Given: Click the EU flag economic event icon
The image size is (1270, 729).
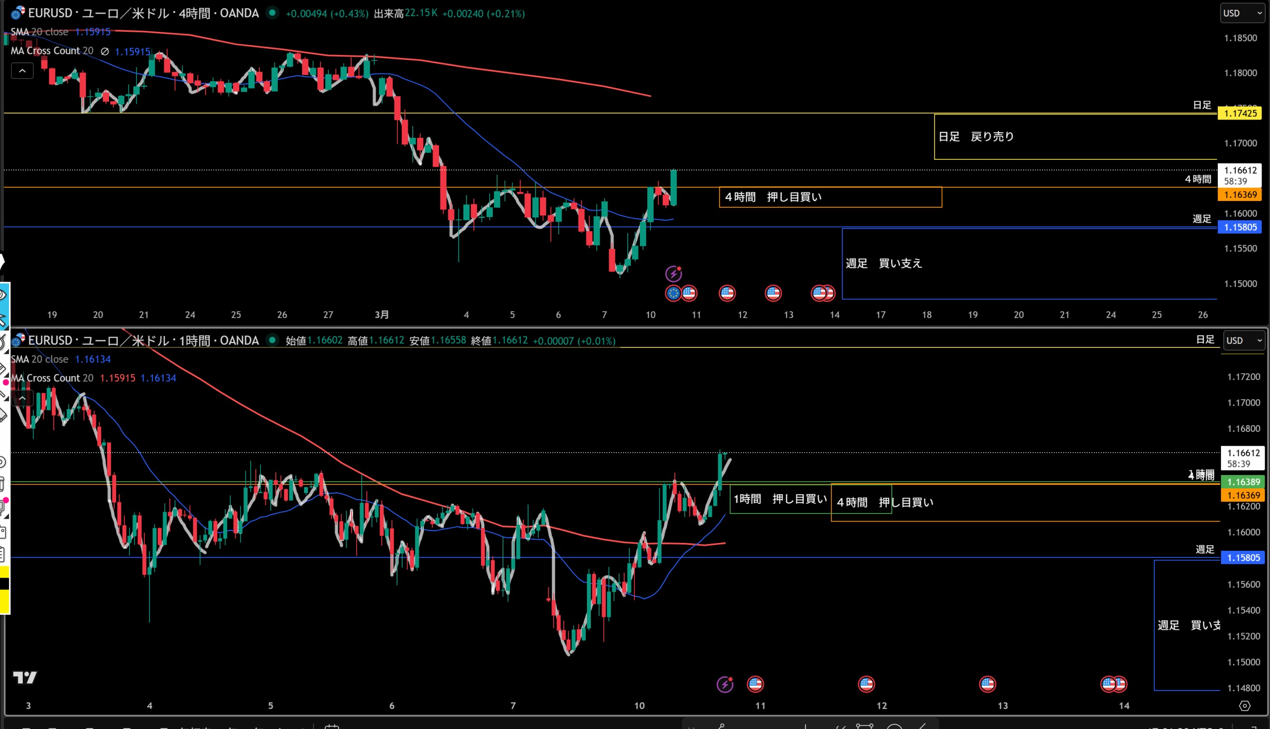Looking at the screenshot, I should pos(673,293).
